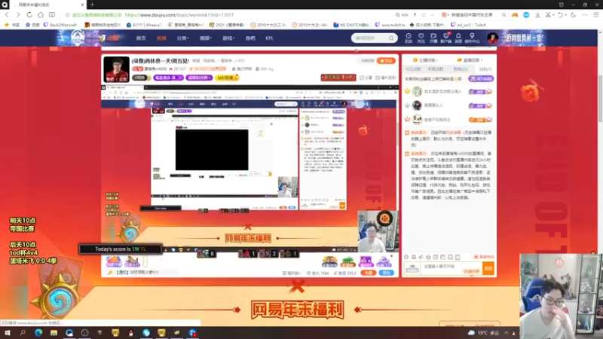
Task: Expand the 视频 nav dropdown
Action: coord(206,38)
